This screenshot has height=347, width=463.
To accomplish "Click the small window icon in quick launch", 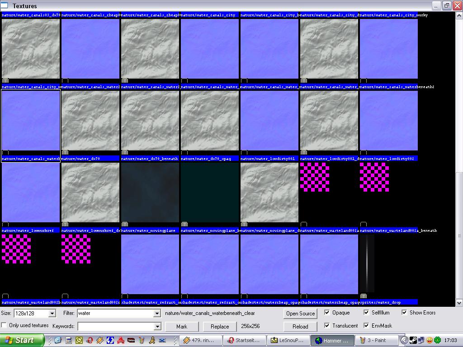I will 69,340.
